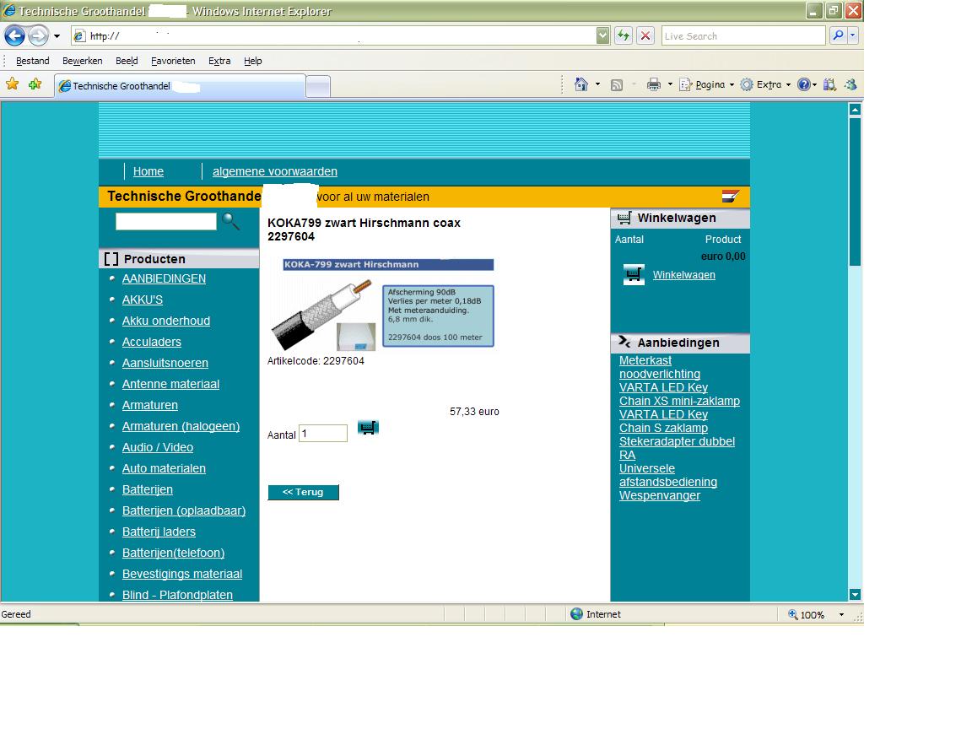Click the page scrollbar down arrow

click(x=855, y=595)
